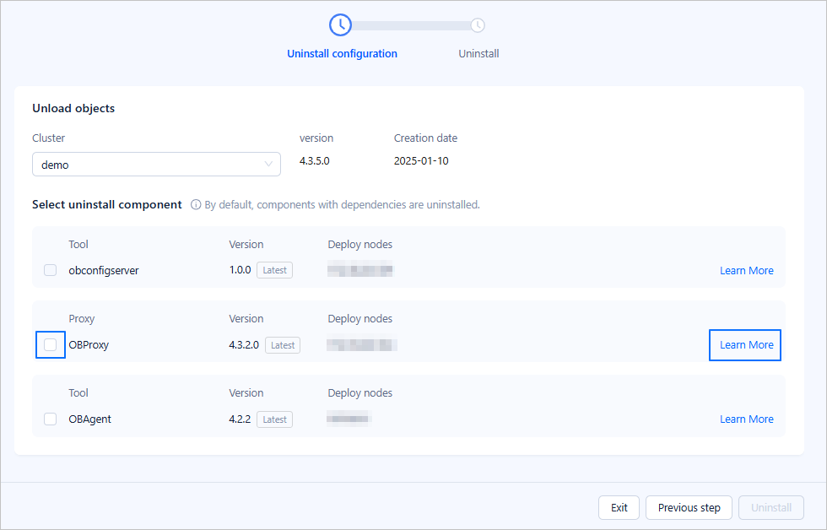Go back with Previous step button
The image size is (827, 530).
tap(689, 508)
